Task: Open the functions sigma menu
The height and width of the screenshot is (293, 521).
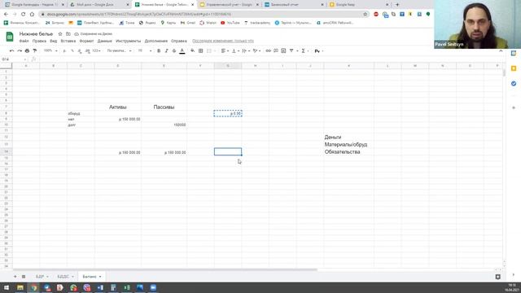Action: click(x=304, y=50)
